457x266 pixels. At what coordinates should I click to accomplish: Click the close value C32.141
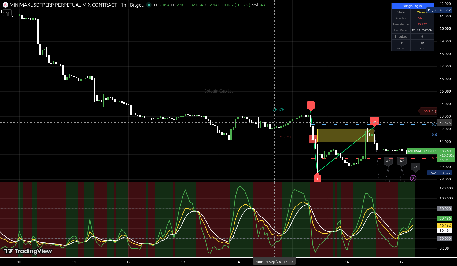(212, 5)
